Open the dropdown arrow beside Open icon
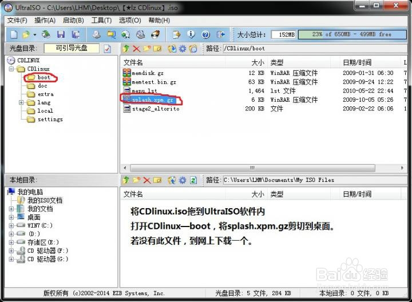412x302 pixels. (x=34, y=35)
